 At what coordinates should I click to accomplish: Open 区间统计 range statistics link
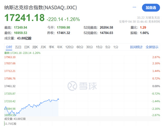(136, 47)
